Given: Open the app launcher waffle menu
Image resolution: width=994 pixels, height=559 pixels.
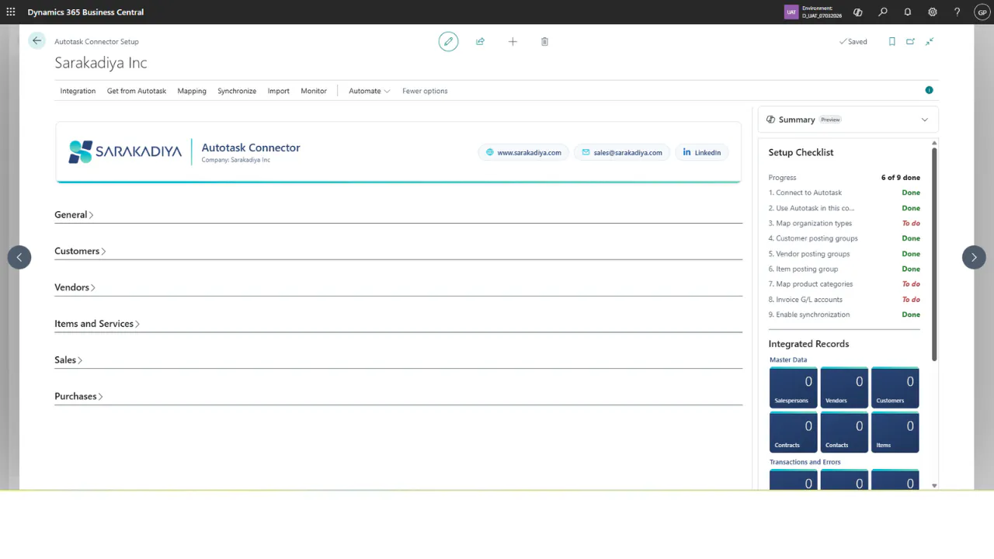Looking at the screenshot, I should tap(11, 12).
